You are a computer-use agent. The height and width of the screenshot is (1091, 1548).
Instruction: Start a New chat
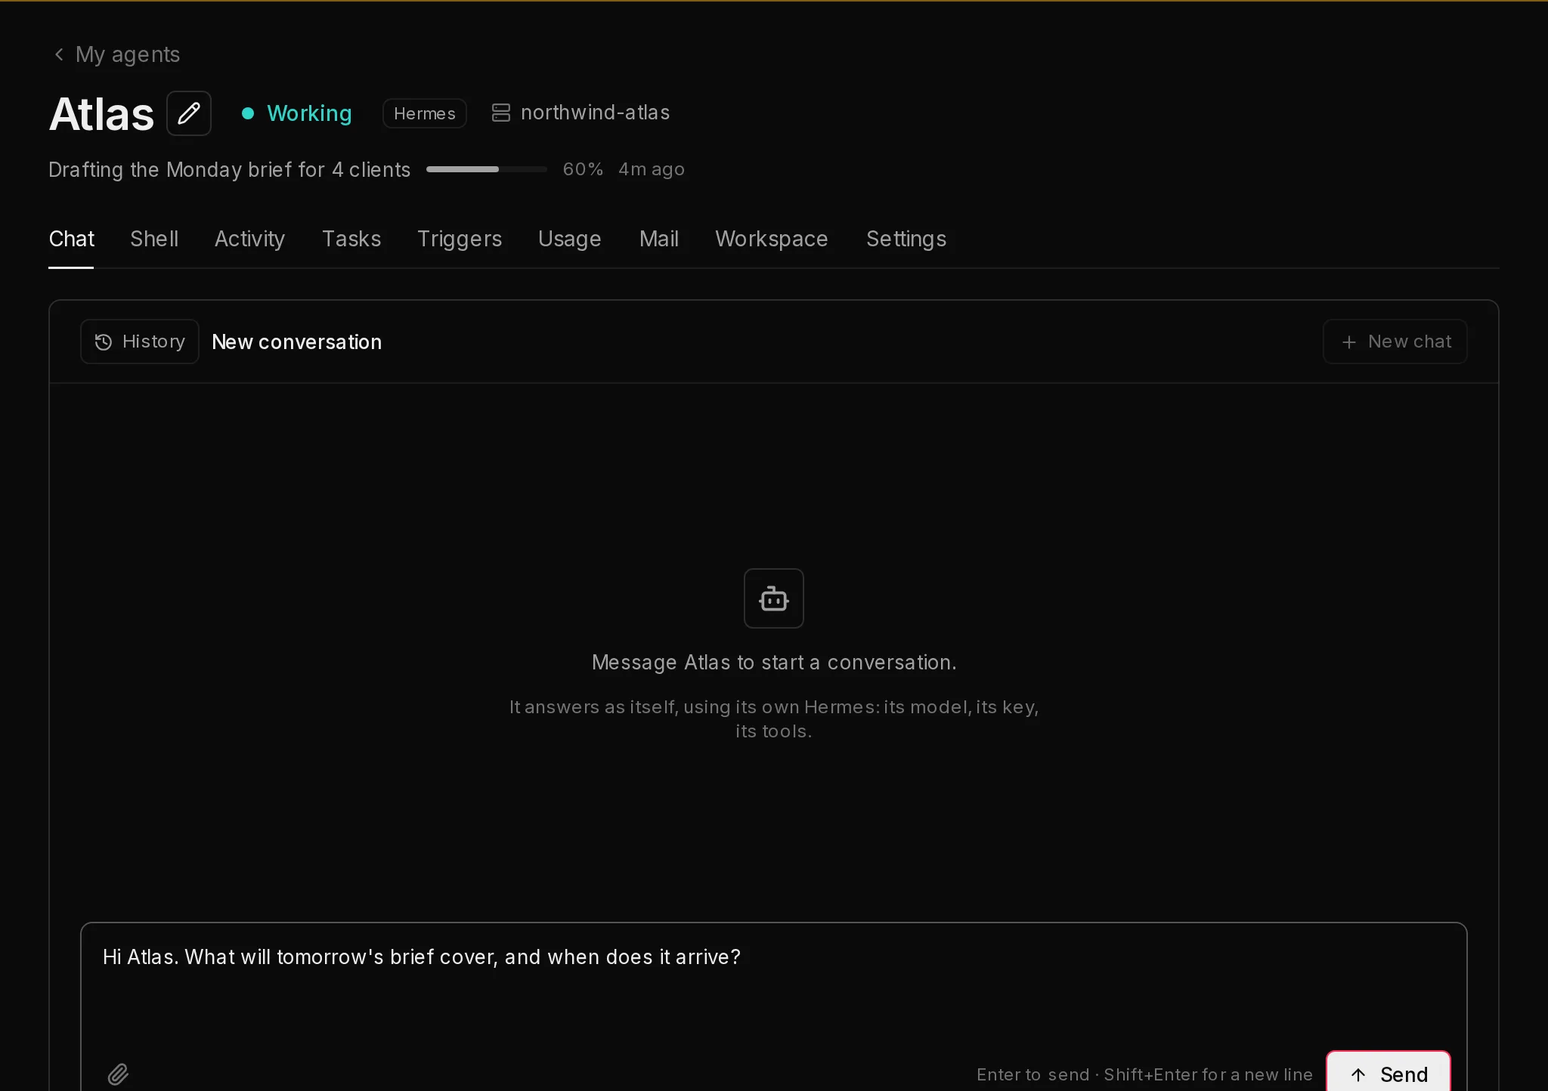click(x=1395, y=342)
